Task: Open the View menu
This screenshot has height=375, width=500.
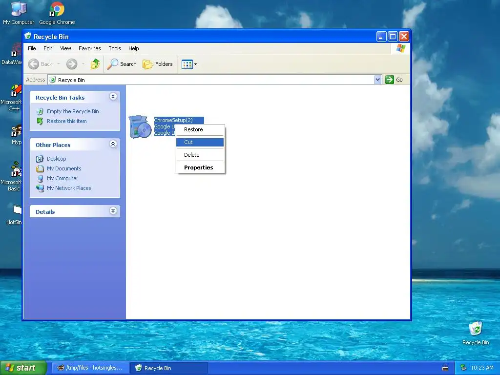Action: [x=65, y=48]
